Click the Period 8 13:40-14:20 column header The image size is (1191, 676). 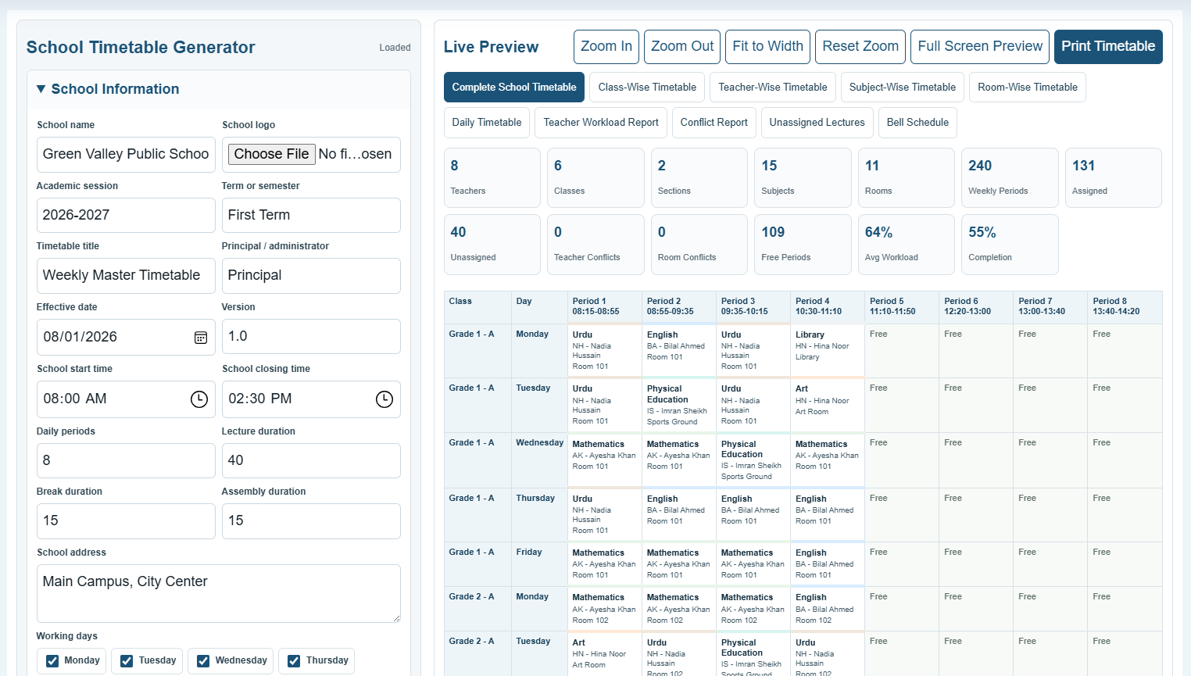tap(1125, 307)
